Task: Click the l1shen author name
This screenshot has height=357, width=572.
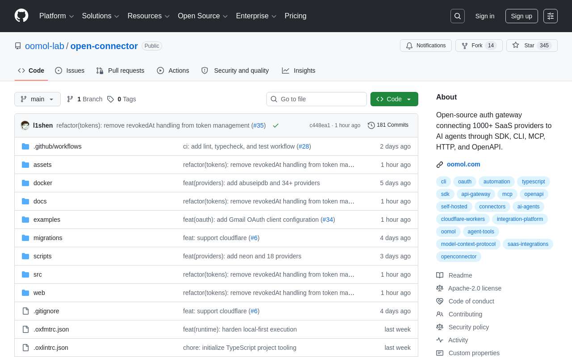Action: [x=43, y=125]
